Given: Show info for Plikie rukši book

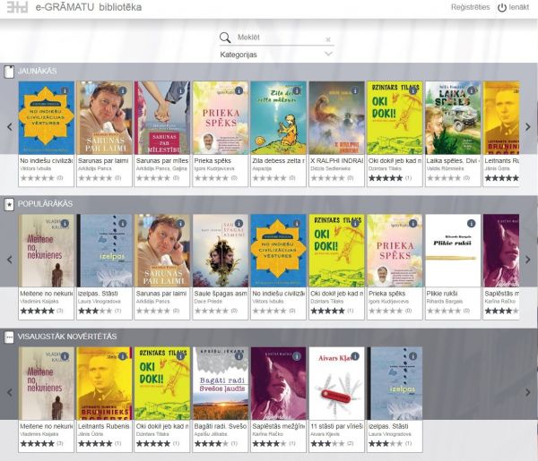Looking at the screenshot, I should (472, 224).
